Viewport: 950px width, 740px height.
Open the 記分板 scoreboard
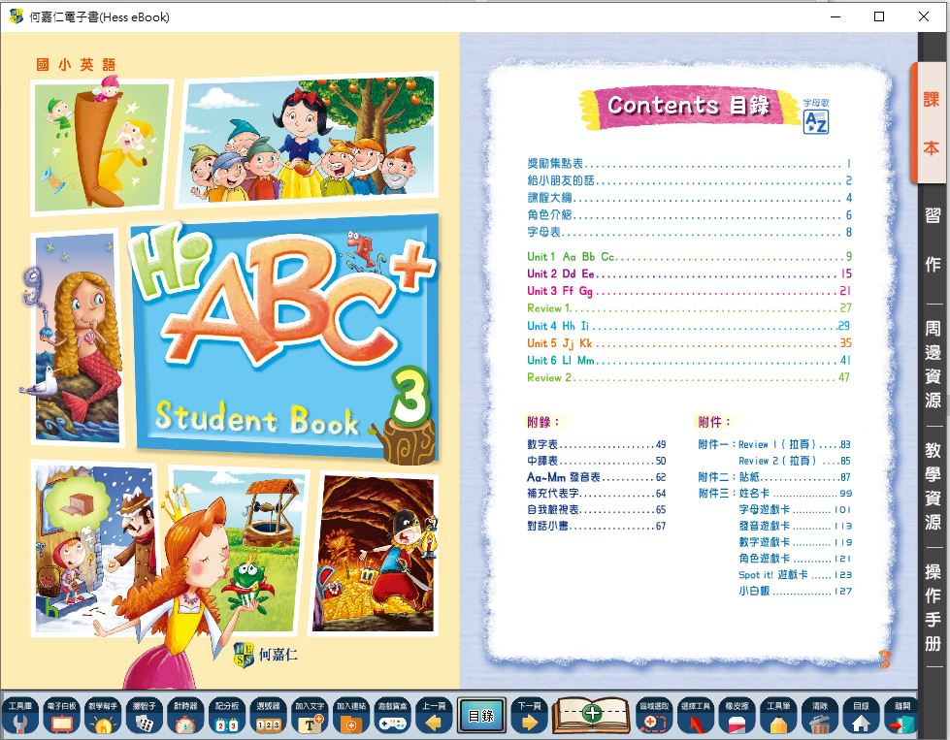[227, 716]
